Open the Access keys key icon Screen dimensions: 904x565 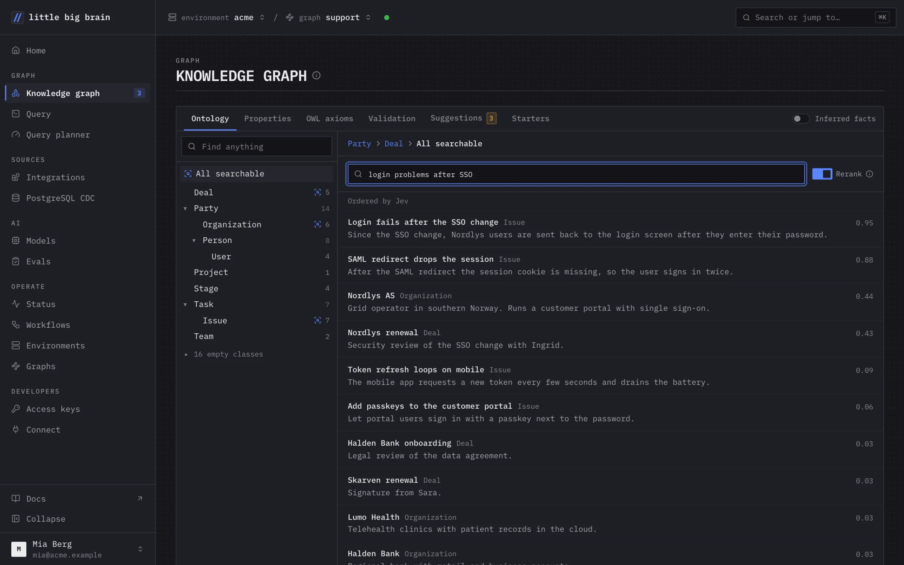15,408
